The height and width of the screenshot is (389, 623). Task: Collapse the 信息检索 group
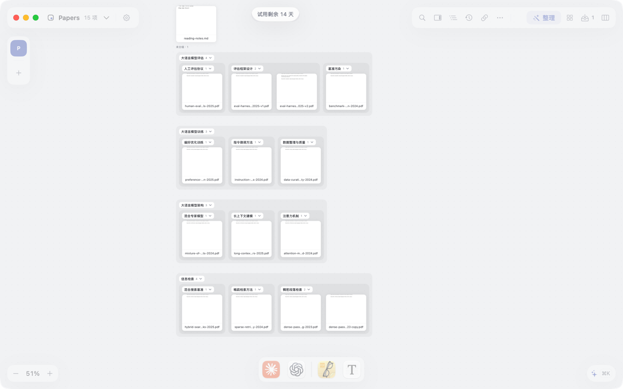[201, 279]
